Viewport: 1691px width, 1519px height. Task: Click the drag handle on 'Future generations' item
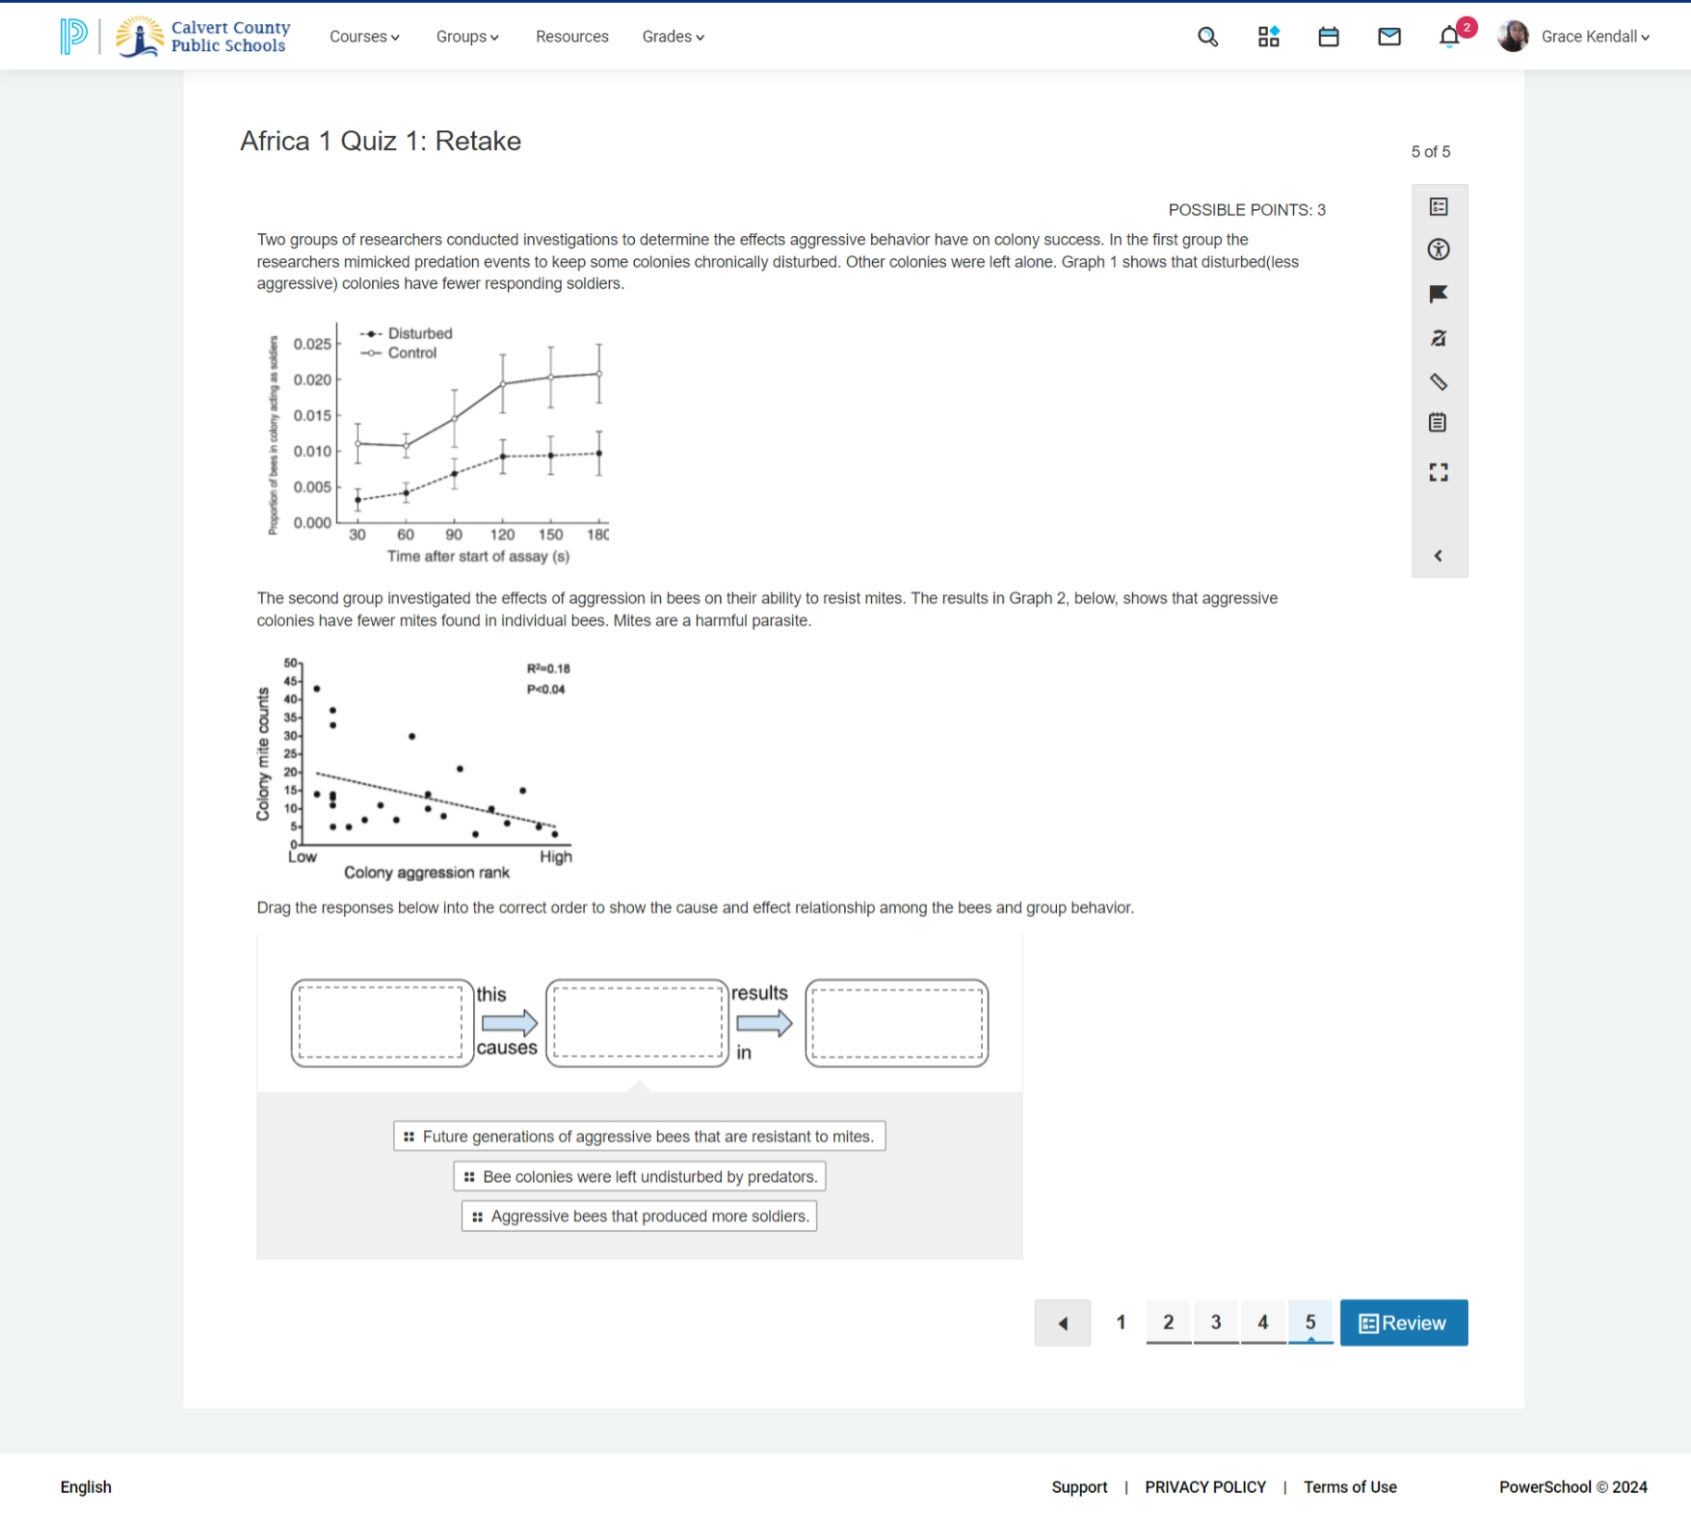(409, 1137)
